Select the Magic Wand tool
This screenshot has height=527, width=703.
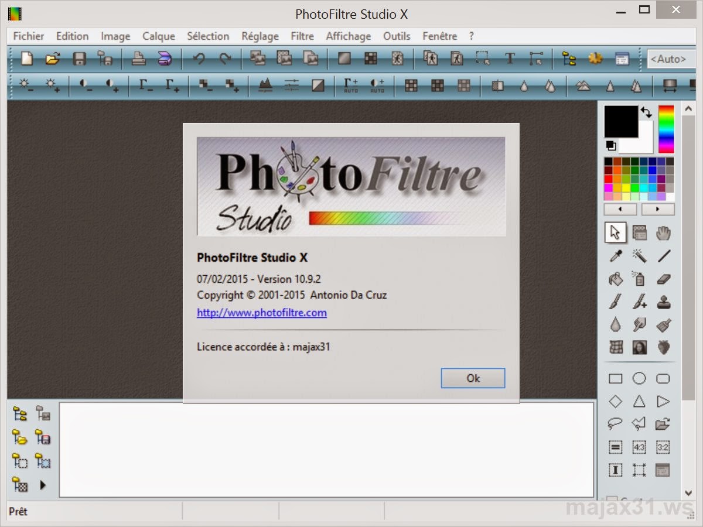point(639,256)
